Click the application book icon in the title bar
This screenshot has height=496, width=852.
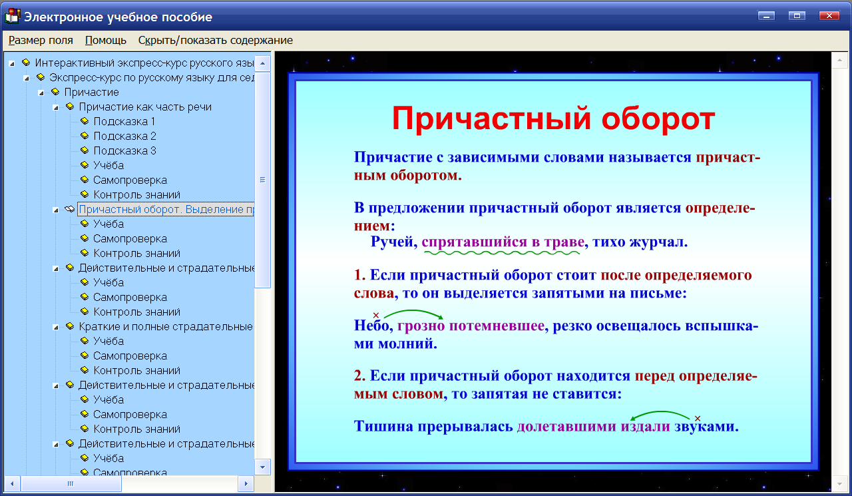click(x=11, y=16)
